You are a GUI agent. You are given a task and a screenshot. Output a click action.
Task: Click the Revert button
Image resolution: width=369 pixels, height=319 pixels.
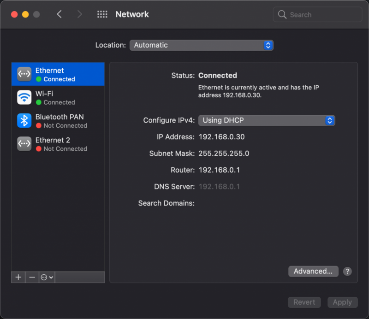pos(304,302)
